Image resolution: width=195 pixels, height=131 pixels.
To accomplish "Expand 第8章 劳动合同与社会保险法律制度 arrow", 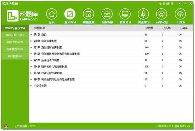I will tap(31, 79).
